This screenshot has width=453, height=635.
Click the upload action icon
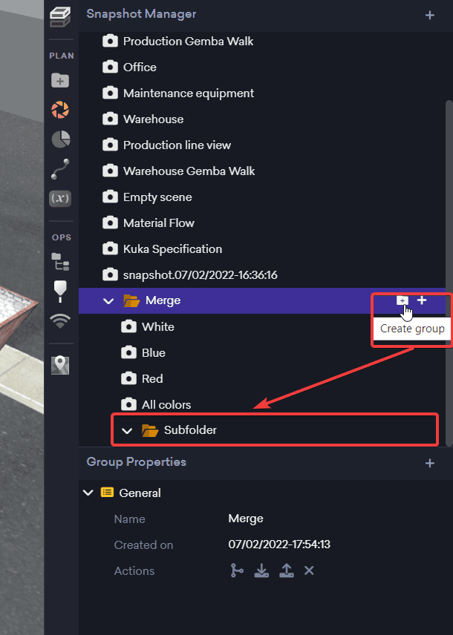pos(285,570)
